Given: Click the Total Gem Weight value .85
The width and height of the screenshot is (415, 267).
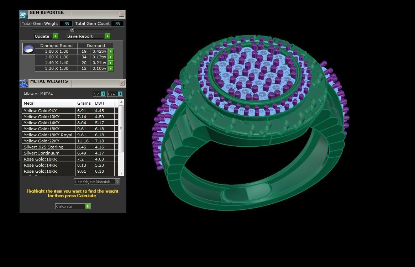Looking at the screenshot, I should tap(66, 23).
